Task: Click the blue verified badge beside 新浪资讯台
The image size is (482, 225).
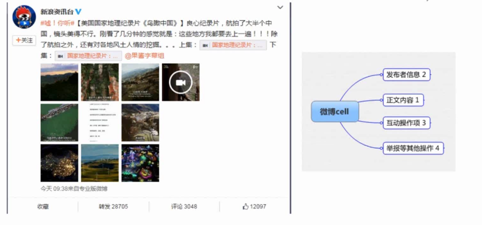Action: [78, 11]
